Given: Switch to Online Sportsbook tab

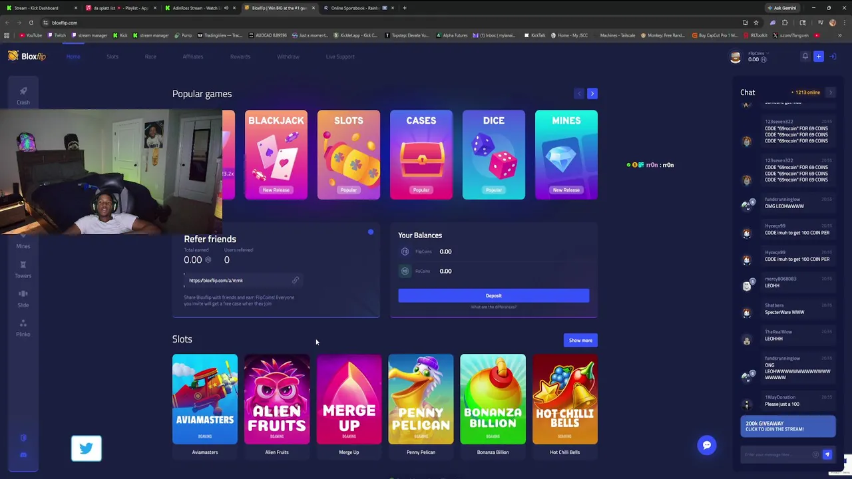Looking at the screenshot, I should click(358, 8).
